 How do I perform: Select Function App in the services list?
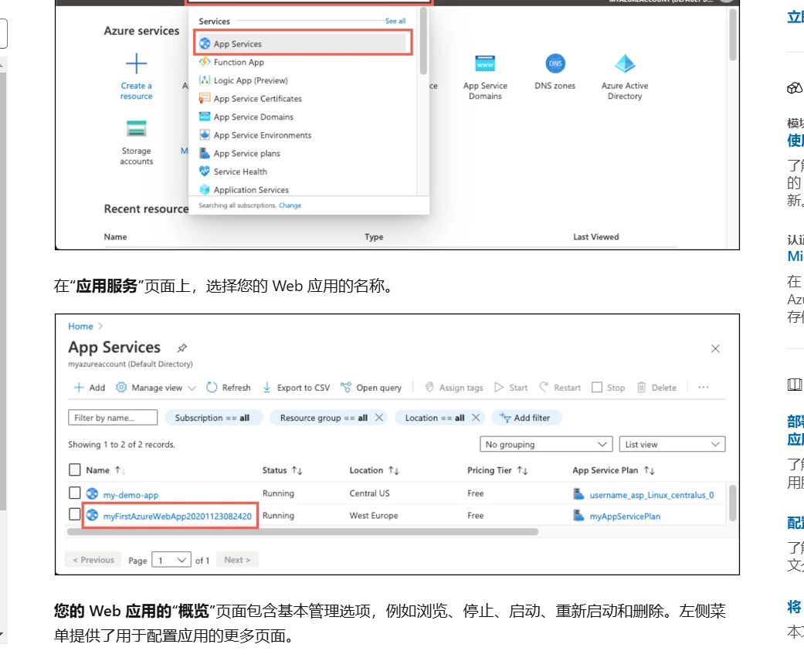click(239, 62)
